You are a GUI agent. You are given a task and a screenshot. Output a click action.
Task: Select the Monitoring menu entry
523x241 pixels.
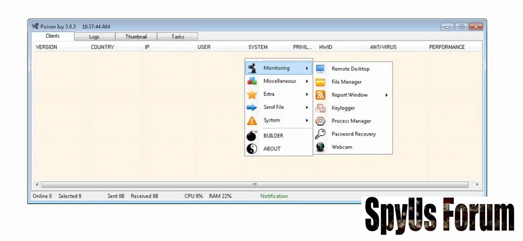click(276, 68)
